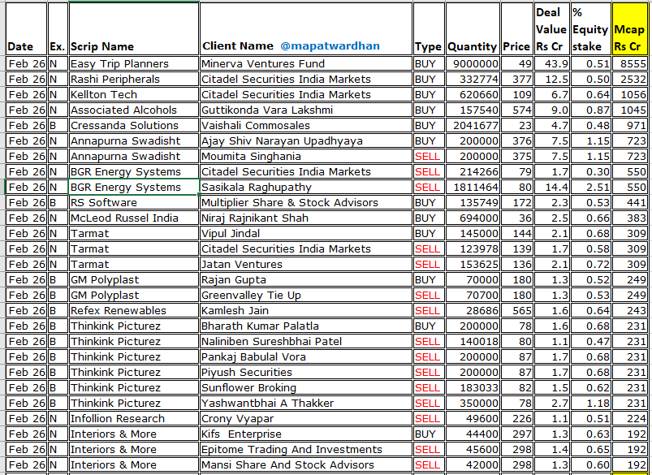Select Piyush Securities client cell
Screen dimensions: 652x475
tap(306, 372)
